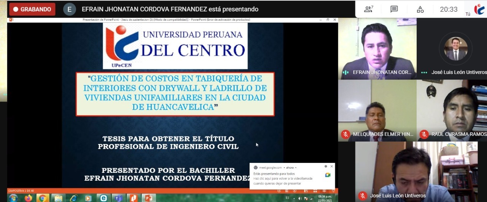Start Slide Show view from PowerPoint status bar
Screen dimensions: 487x202
pyautogui.click(x=333, y=191)
